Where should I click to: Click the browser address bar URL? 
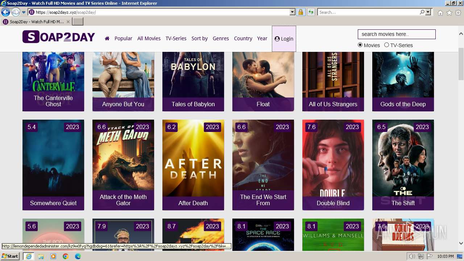click(162, 12)
